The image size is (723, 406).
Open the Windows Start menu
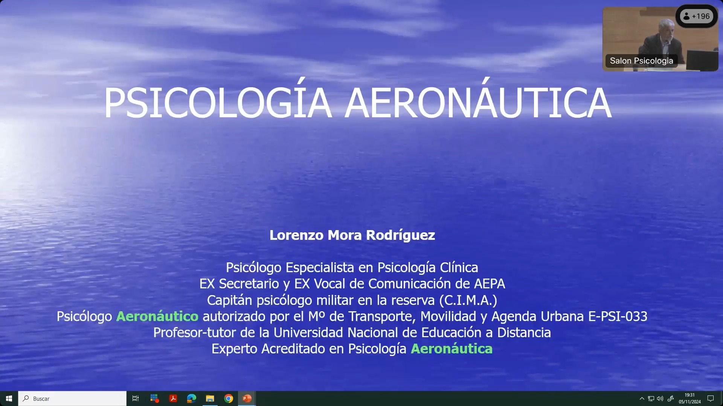[9, 398]
